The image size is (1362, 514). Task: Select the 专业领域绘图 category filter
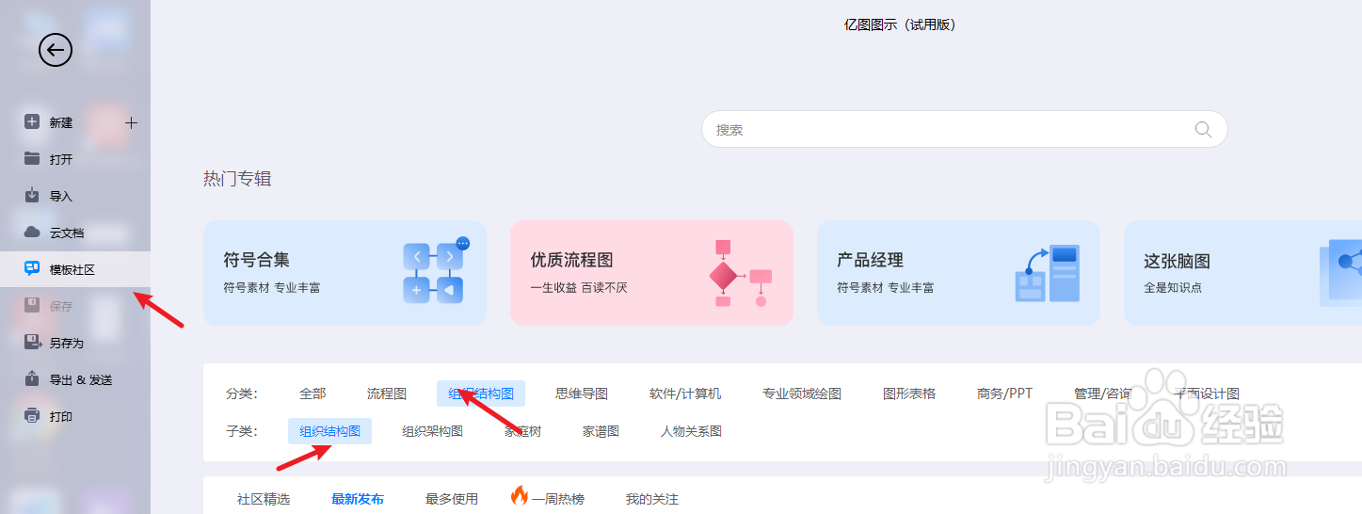[802, 394]
